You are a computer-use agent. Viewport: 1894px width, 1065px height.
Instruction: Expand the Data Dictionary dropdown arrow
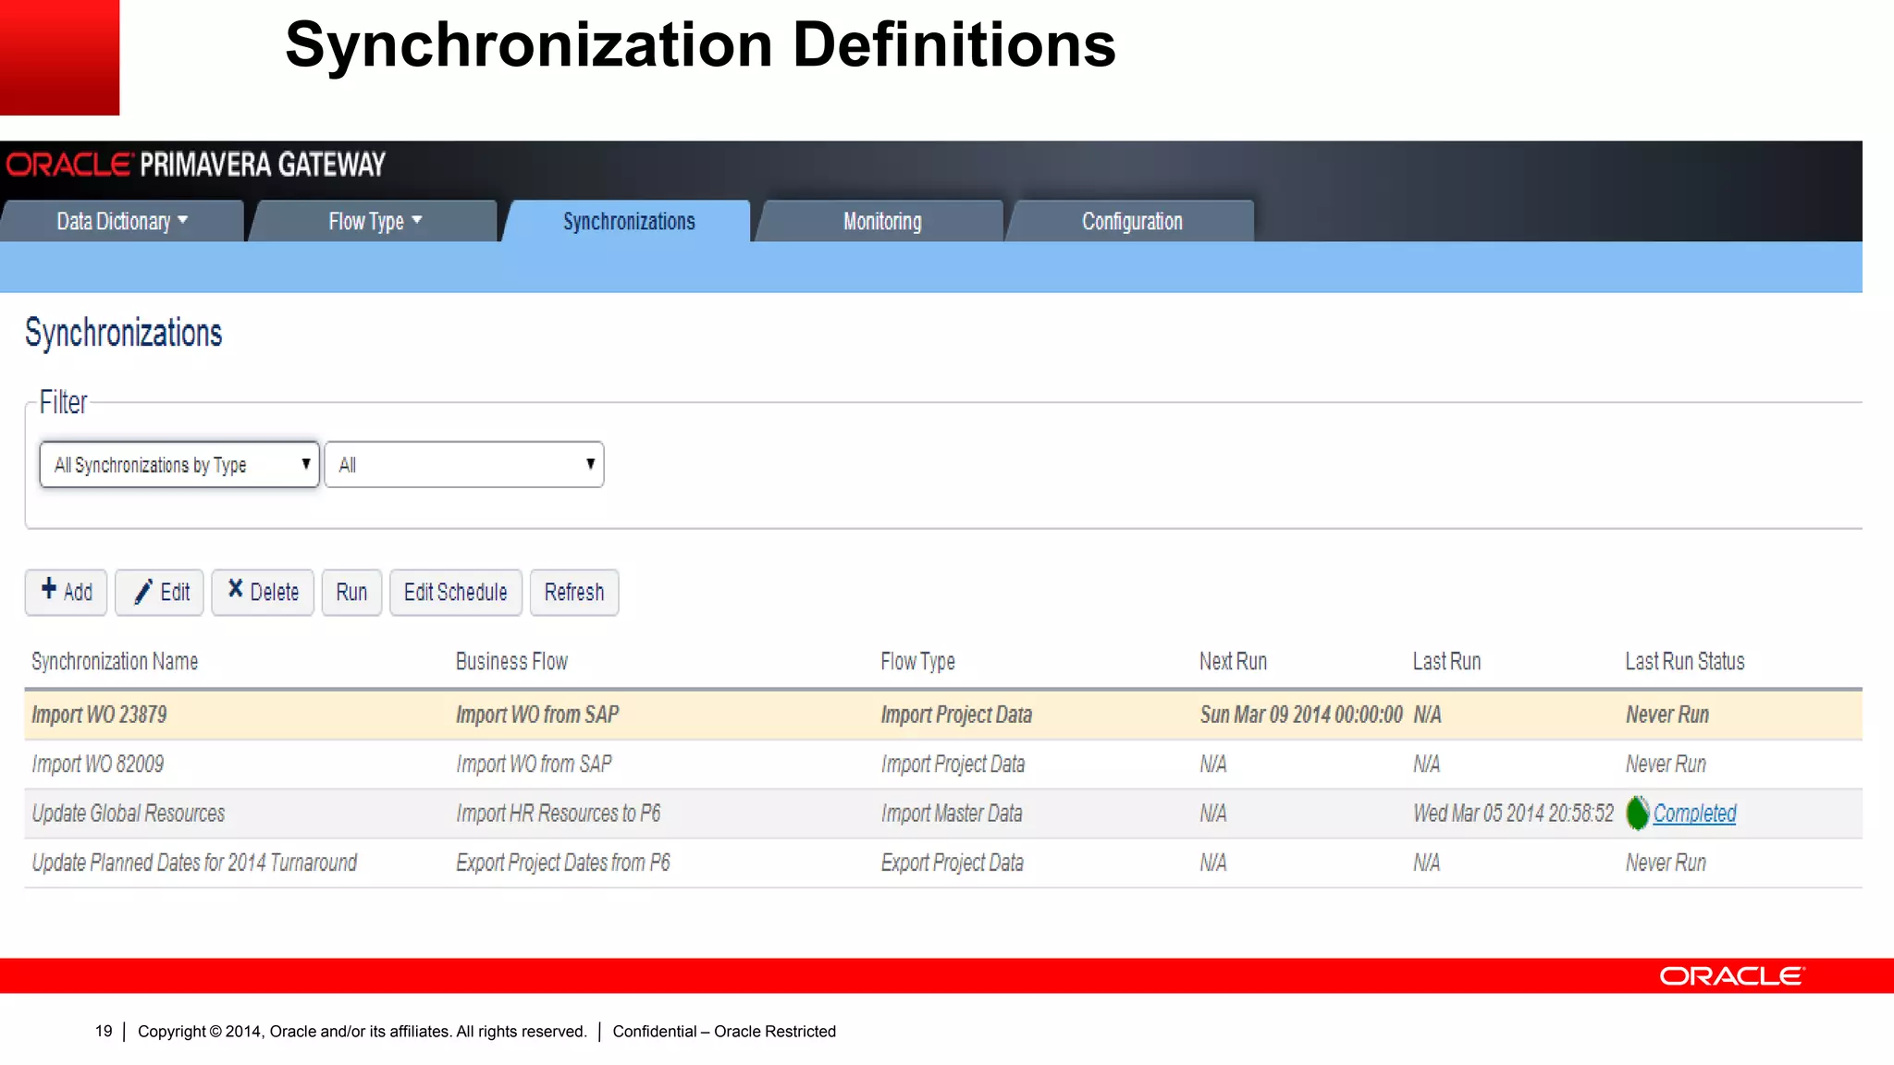coord(182,220)
